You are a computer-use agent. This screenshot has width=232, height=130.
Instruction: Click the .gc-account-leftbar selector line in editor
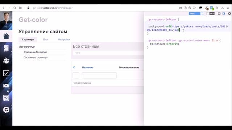click(163, 19)
